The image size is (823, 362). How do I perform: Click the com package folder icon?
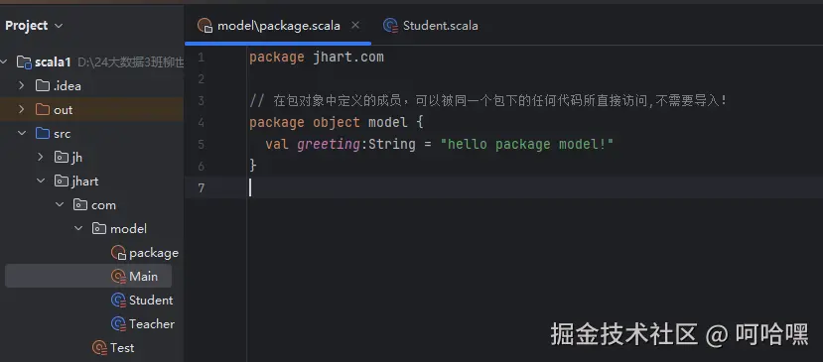80,204
